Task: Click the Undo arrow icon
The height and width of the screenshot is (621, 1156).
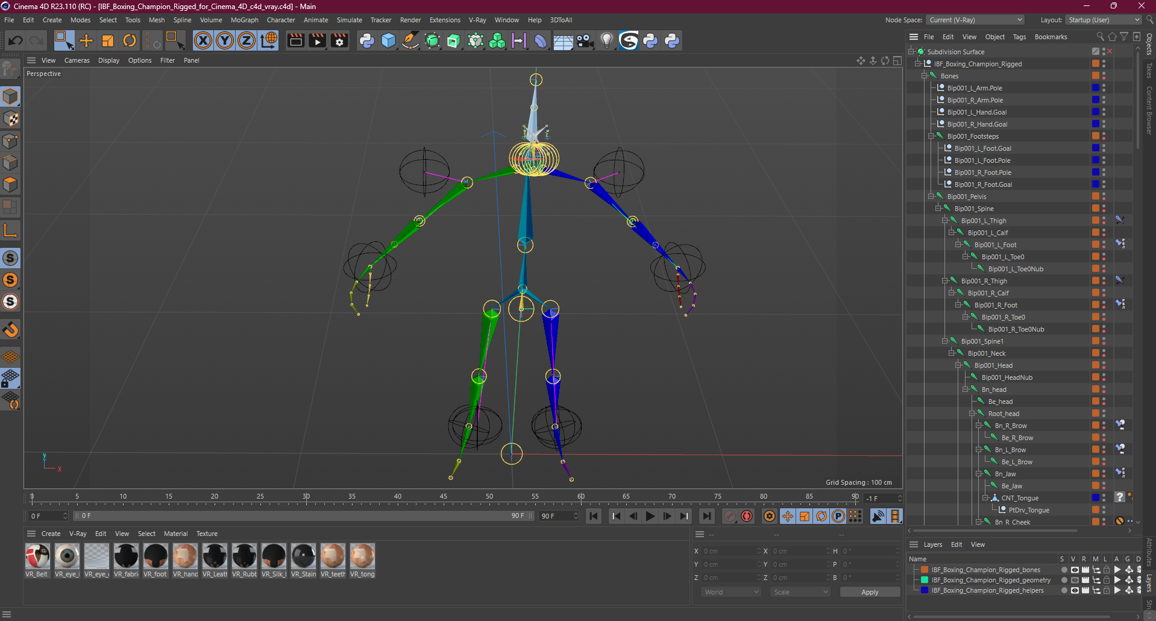Action: tap(15, 41)
